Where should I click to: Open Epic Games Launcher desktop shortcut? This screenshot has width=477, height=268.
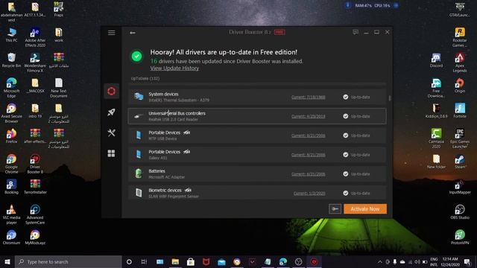coord(460,138)
